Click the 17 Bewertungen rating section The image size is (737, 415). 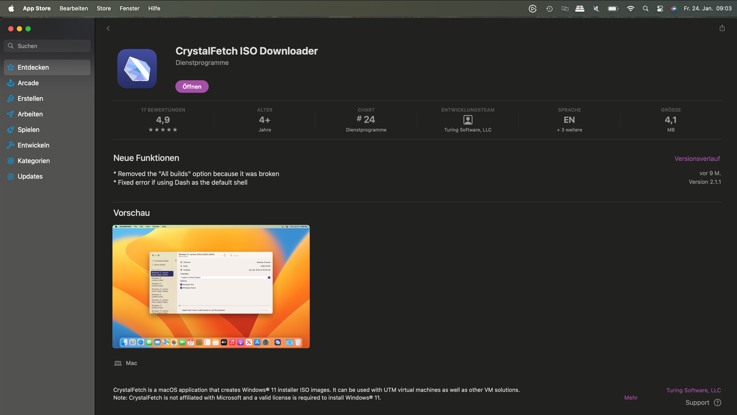click(x=163, y=120)
